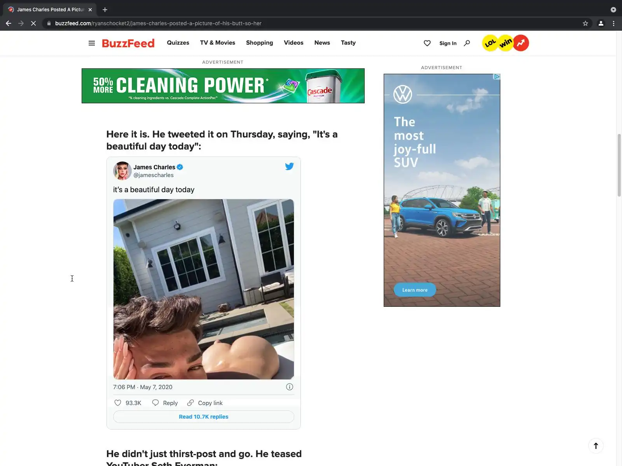Click the heart favorites icon in header
Viewport: 622px width, 466px height.
click(x=427, y=43)
